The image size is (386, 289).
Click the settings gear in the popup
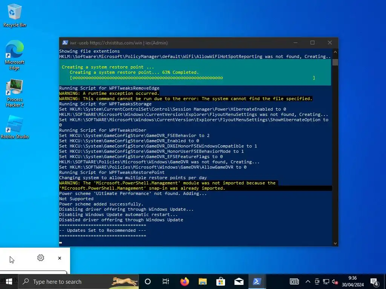[x=41, y=257]
